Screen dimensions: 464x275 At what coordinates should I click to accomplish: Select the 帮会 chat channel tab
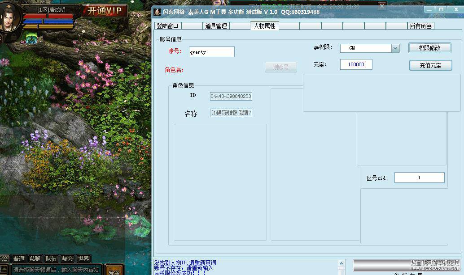click(67, 258)
